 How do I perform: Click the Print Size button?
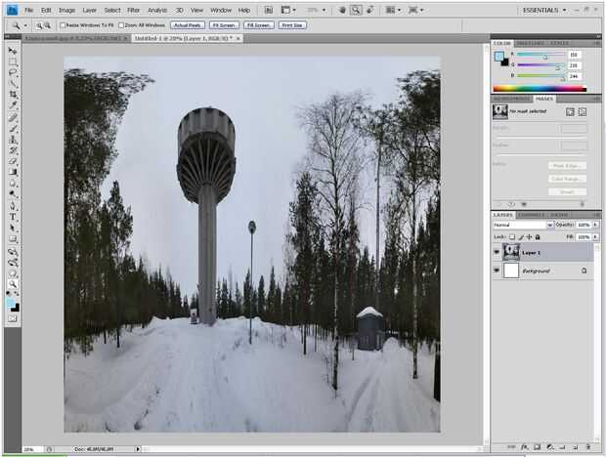[x=292, y=25]
